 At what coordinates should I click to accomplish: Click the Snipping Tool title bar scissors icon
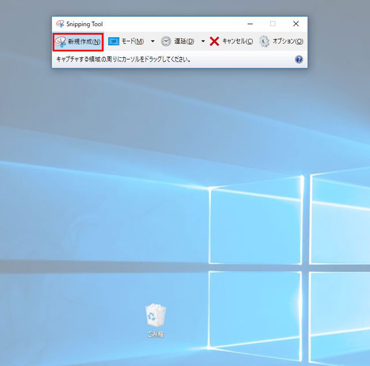[x=60, y=24]
